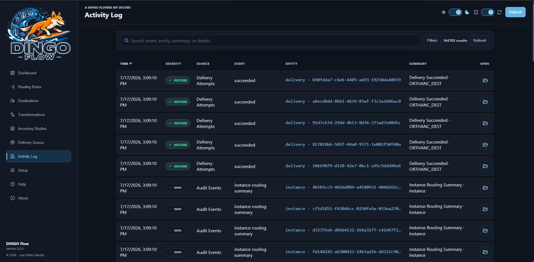Open delivery 10669079 log entry folder icon

(x=485, y=166)
